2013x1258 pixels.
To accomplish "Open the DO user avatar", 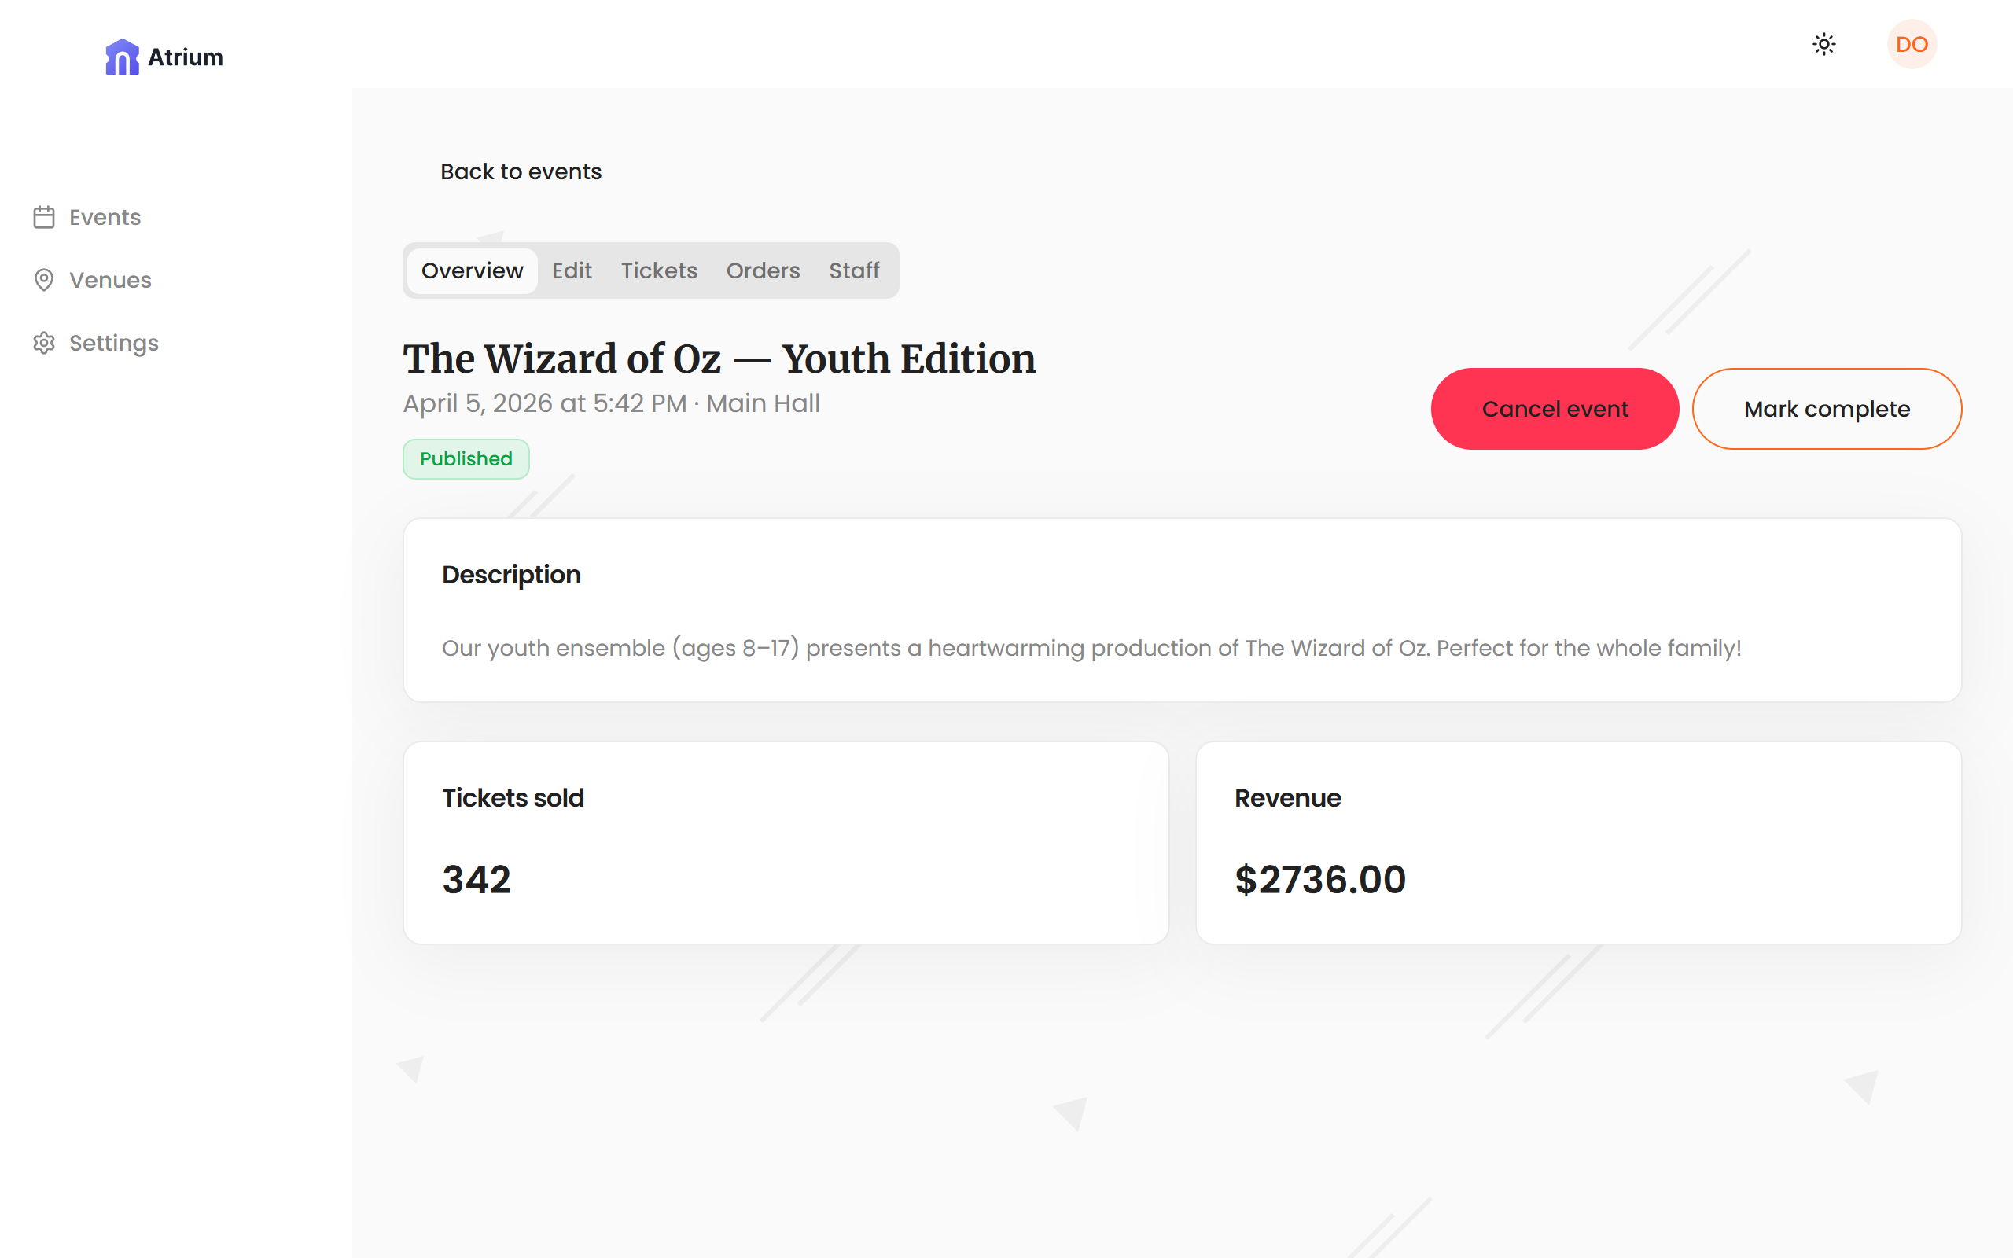I will (1911, 44).
